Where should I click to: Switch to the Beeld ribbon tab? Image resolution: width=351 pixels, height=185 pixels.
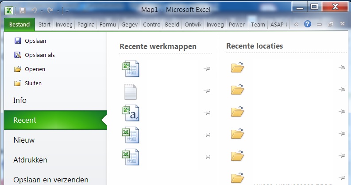tap(172, 25)
